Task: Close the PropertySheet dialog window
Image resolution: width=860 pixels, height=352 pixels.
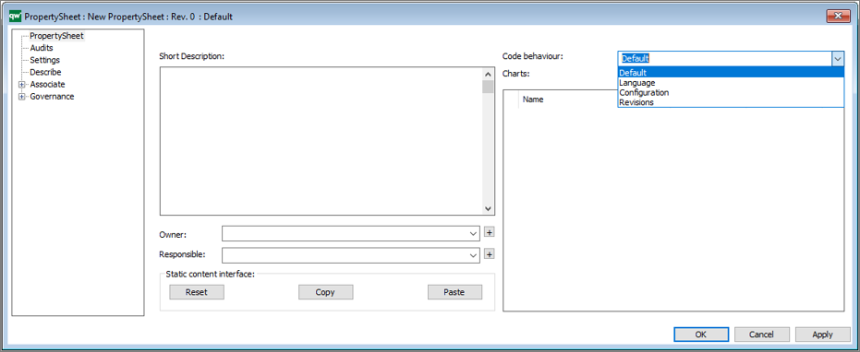Action: (x=838, y=17)
